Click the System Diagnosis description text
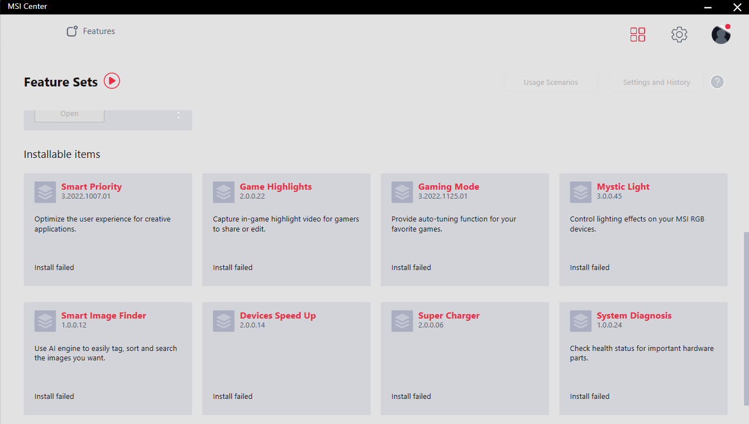Image resolution: width=749 pixels, height=424 pixels. pyautogui.click(x=642, y=353)
